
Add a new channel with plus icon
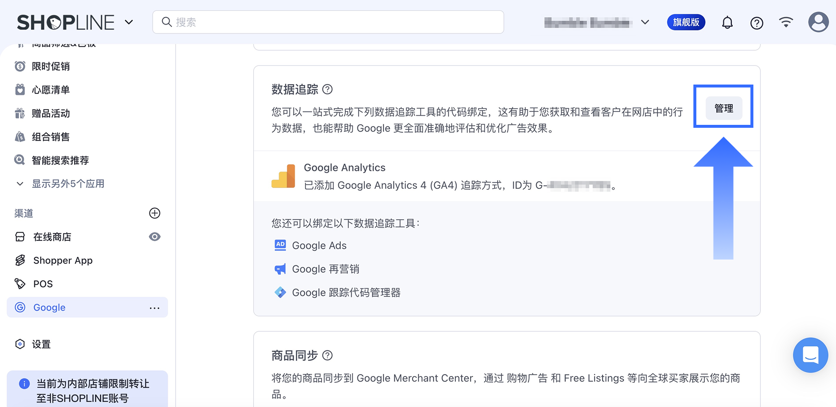pyautogui.click(x=154, y=213)
